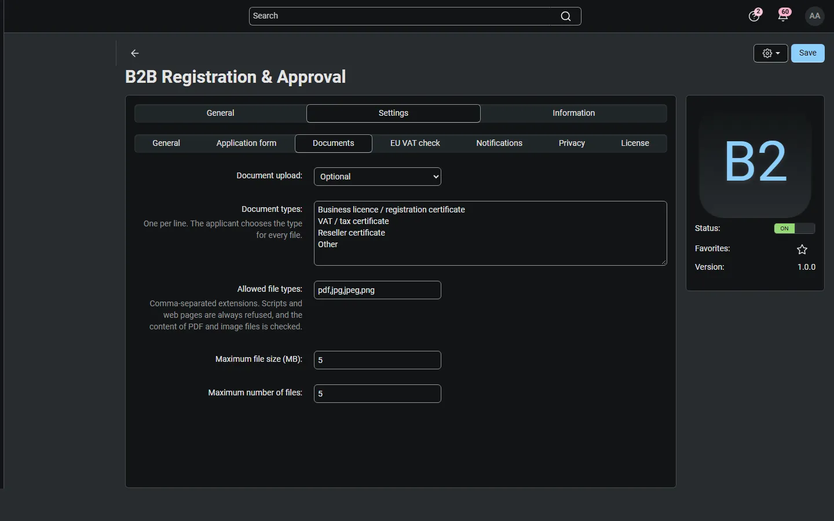Toggle the Status ON switch
Screen dimensions: 834x521
click(x=795, y=229)
